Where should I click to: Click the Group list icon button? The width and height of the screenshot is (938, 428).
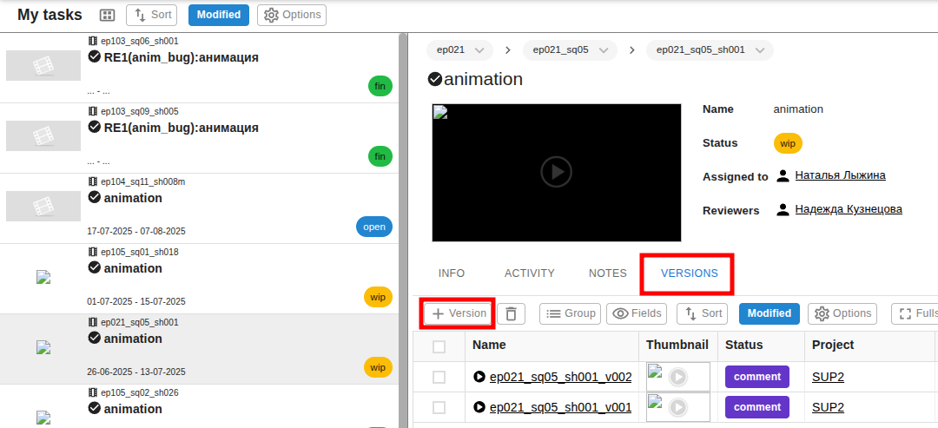pyautogui.click(x=570, y=313)
